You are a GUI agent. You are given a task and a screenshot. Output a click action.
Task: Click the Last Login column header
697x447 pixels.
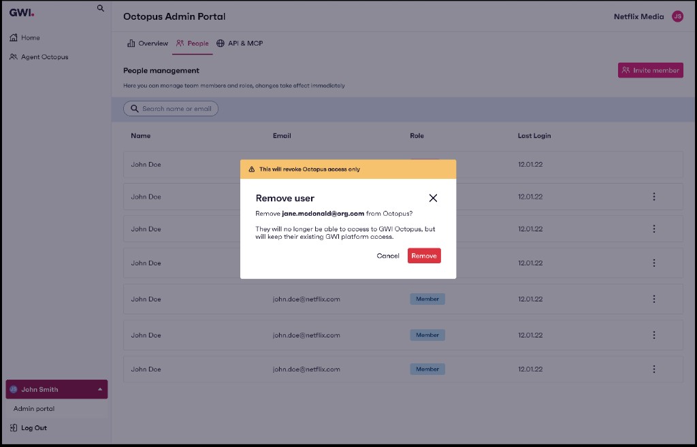(x=534, y=135)
